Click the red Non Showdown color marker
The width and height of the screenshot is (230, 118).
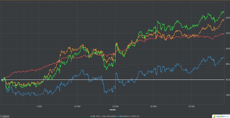[102, 116]
